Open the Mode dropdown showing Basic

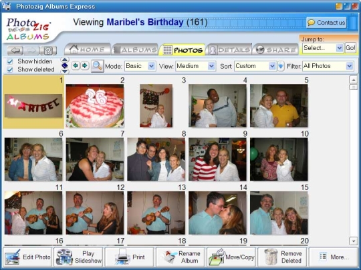coord(140,66)
